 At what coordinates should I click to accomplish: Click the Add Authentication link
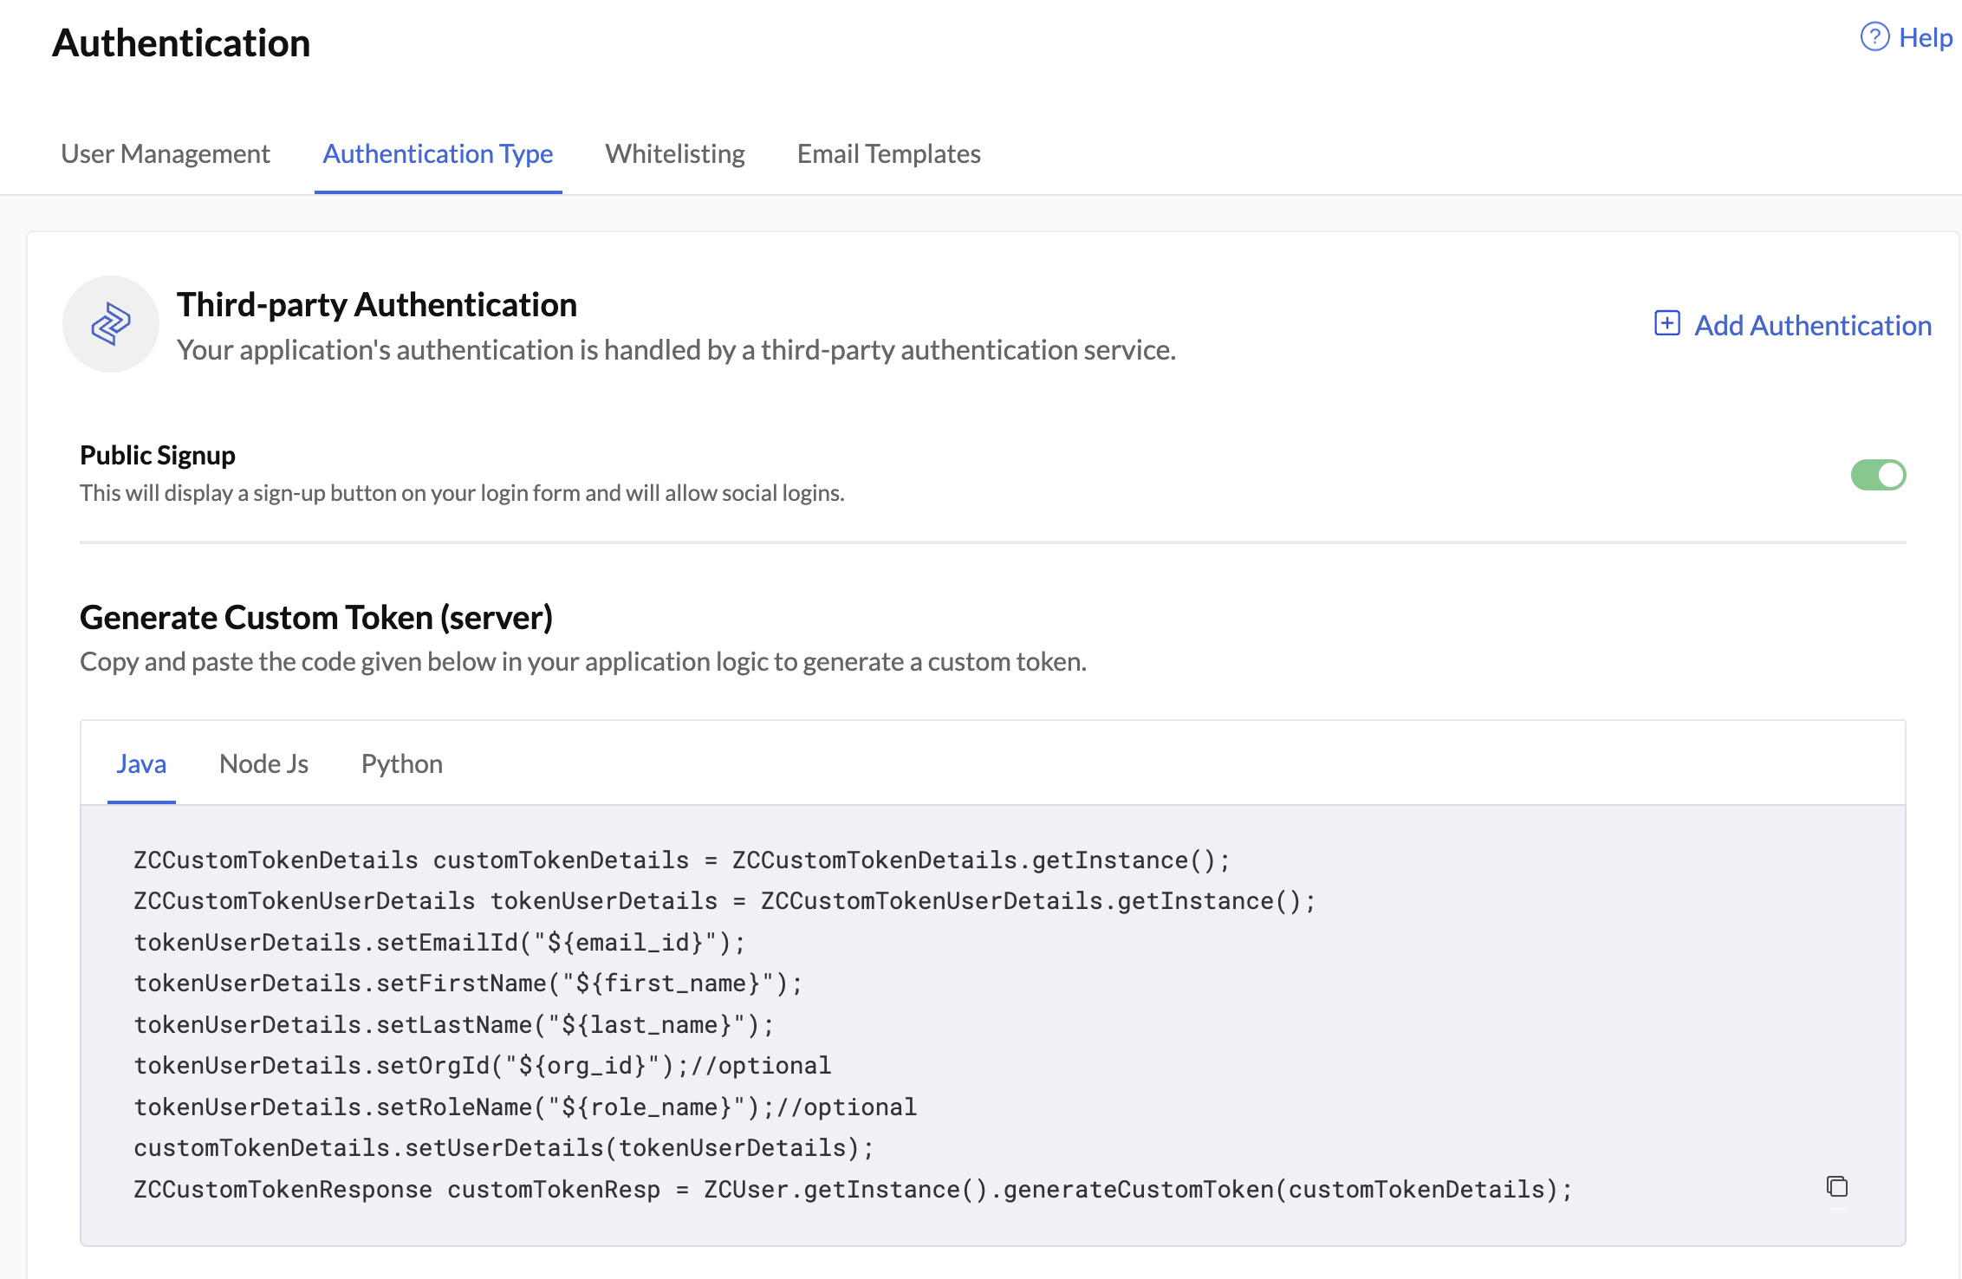coord(1811,325)
